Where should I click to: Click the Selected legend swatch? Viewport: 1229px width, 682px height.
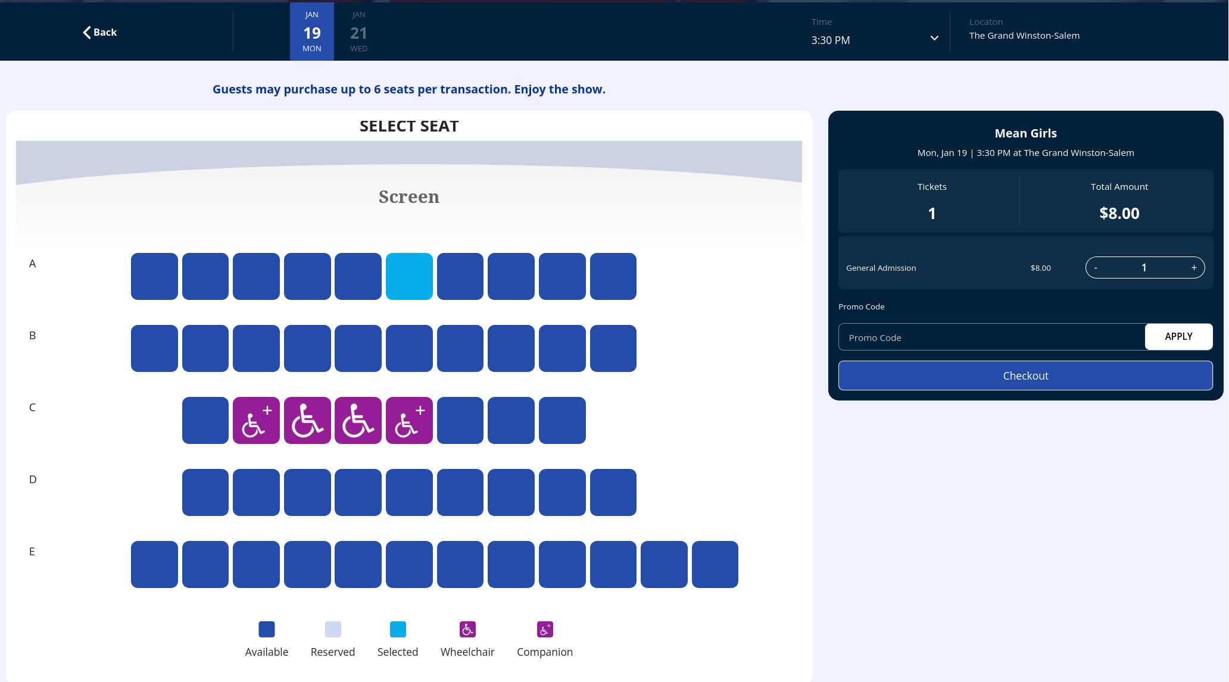pyautogui.click(x=398, y=629)
